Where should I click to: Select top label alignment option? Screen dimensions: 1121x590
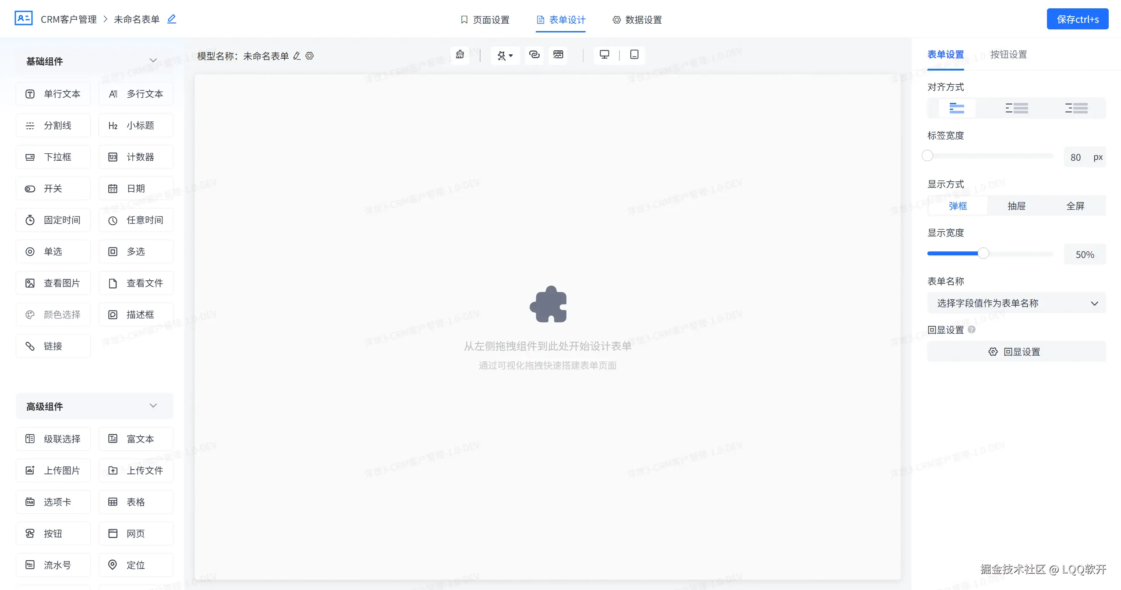(957, 108)
